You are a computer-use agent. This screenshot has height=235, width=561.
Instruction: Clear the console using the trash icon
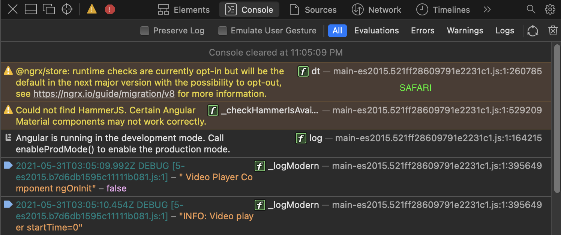pos(553,31)
